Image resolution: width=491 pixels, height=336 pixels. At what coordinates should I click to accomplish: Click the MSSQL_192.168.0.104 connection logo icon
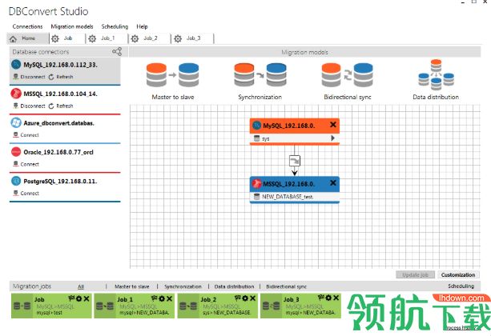pos(16,94)
